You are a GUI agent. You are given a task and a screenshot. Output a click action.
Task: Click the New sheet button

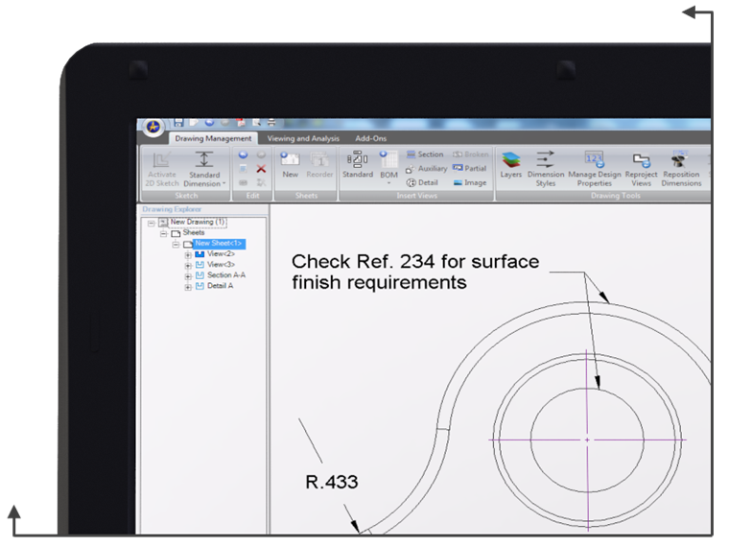click(290, 165)
